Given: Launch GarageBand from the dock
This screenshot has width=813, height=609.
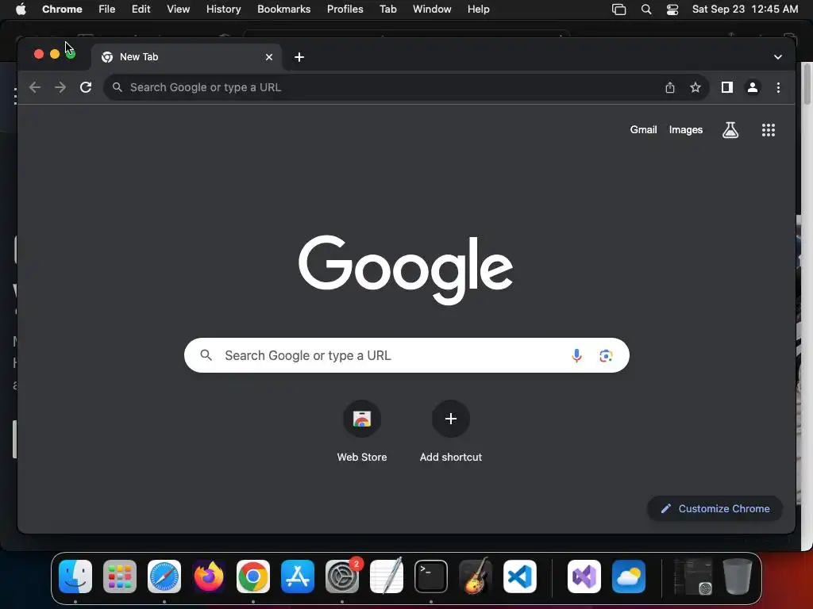Looking at the screenshot, I should coord(475,576).
